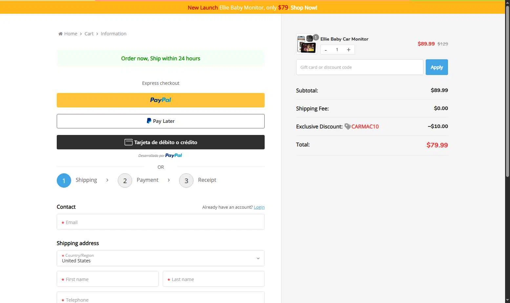Decrease quantity with the minus button

tap(326, 50)
